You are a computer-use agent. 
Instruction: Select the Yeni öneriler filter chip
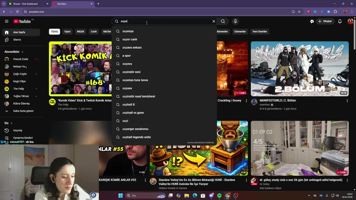pos(259,32)
